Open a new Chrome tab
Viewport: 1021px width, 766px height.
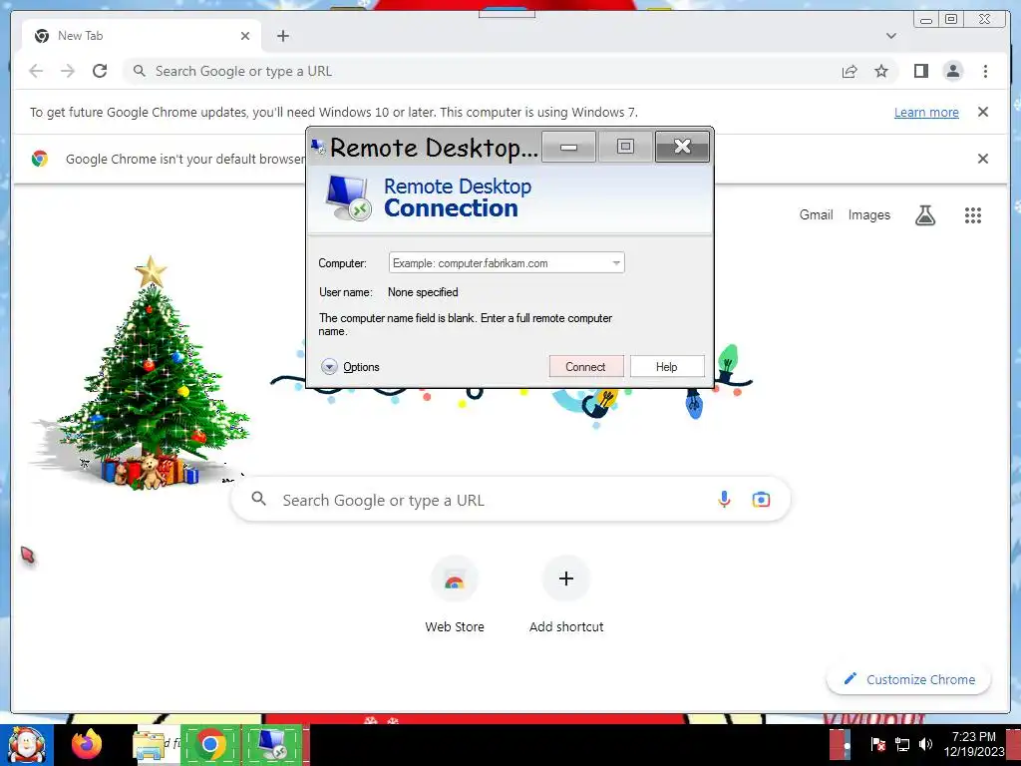pyautogui.click(x=282, y=36)
